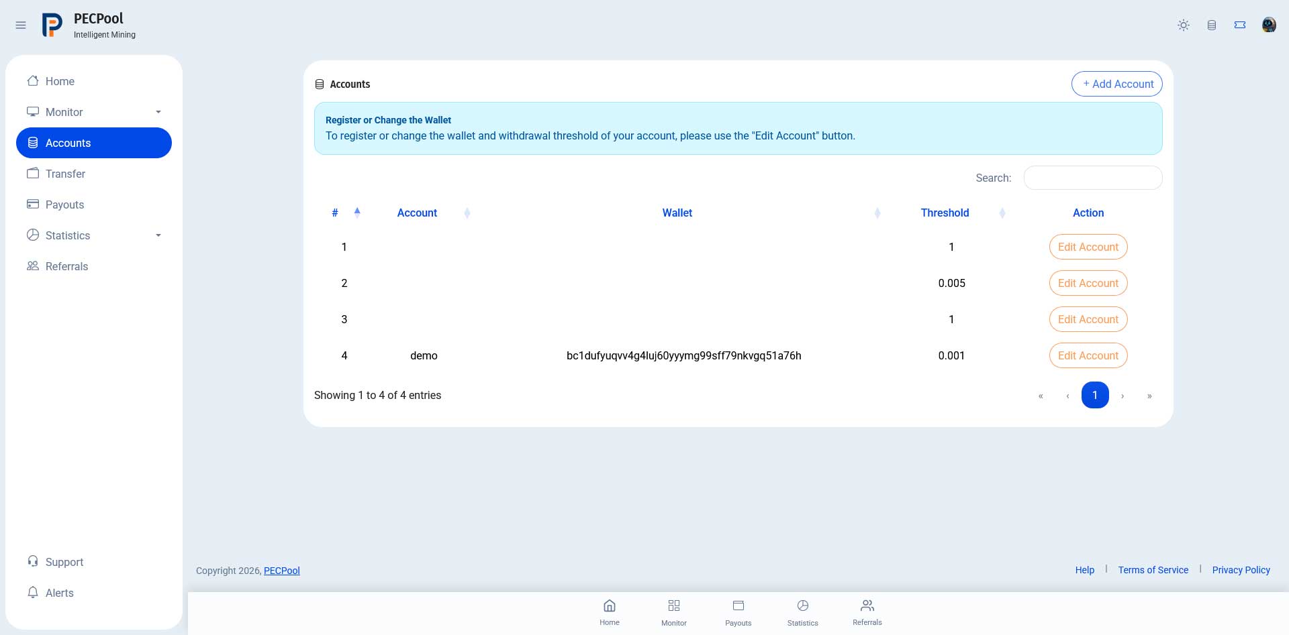The height and width of the screenshot is (635, 1289).
Task: Expand the Monitor sidebar menu
Action: 94,112
